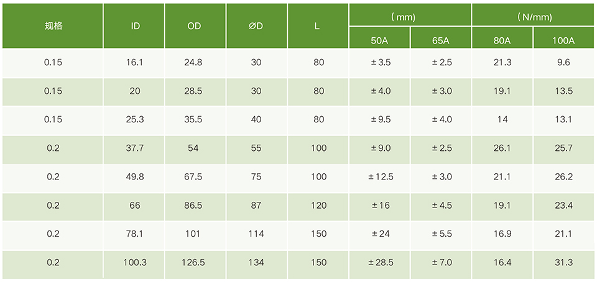Select the ∅D column header
This screenshot has height=282, width=597.
pos(256,27)
